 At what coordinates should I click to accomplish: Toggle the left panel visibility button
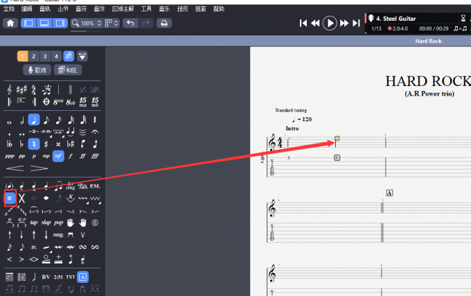click(x=28, y=23)
